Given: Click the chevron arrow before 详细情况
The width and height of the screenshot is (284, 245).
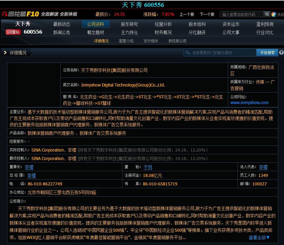Looking at the screenshot, I should point(5,52).
